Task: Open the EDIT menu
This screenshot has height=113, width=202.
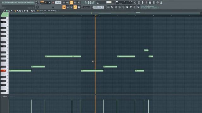Action: (x=6, y=3)
